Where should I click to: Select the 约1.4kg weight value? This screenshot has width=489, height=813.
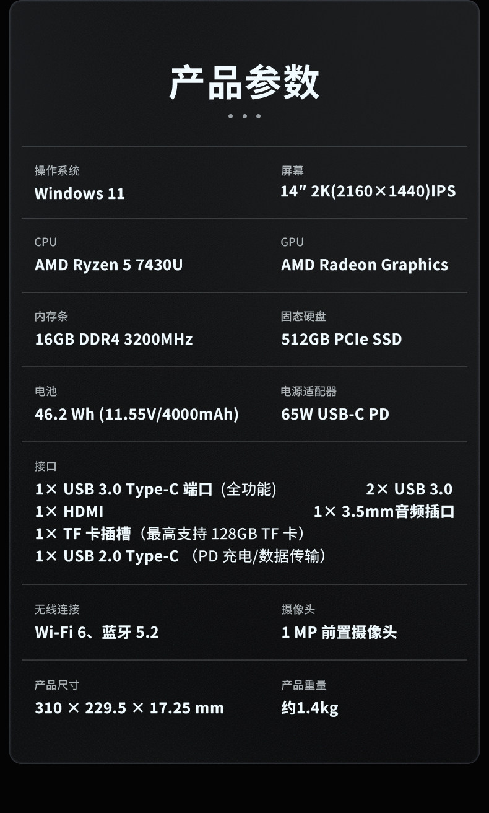pos(309,708)
